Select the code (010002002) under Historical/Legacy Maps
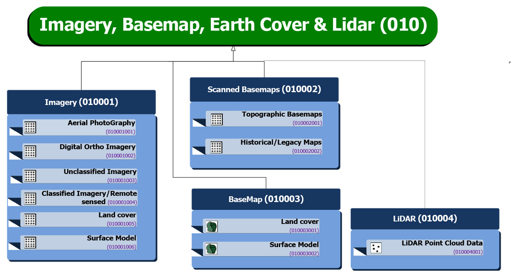 (x=307, y=151)
